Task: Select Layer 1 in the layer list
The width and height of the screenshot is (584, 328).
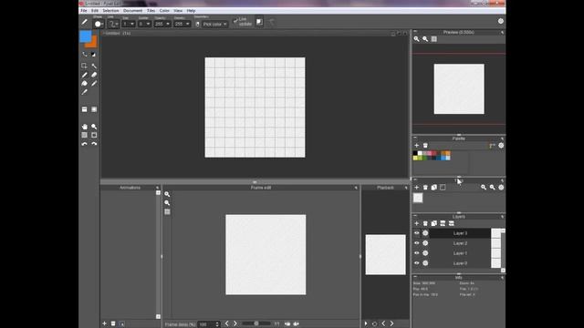Action: [460, 253]
